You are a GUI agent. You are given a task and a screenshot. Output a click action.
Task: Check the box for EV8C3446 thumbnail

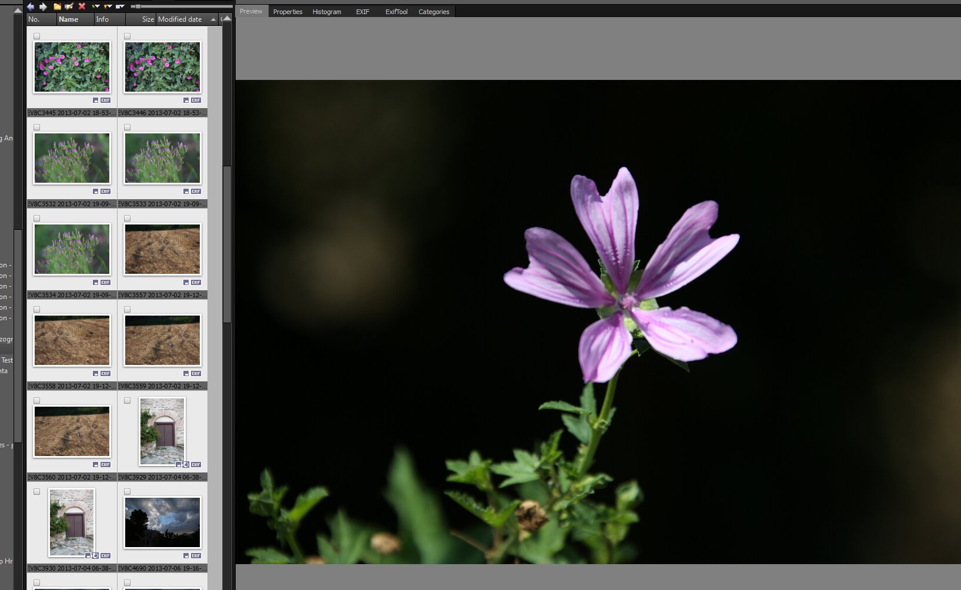[128, 36]
